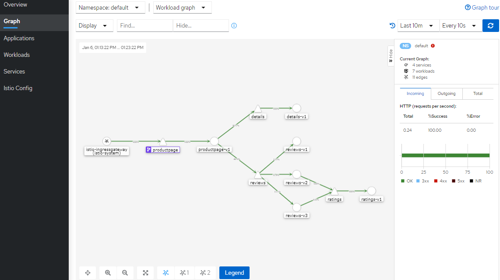Viewport: 500px width, 280px height.
Task: Click the Hide... input field
Action: pyautogui.click(x=201, y=26)
